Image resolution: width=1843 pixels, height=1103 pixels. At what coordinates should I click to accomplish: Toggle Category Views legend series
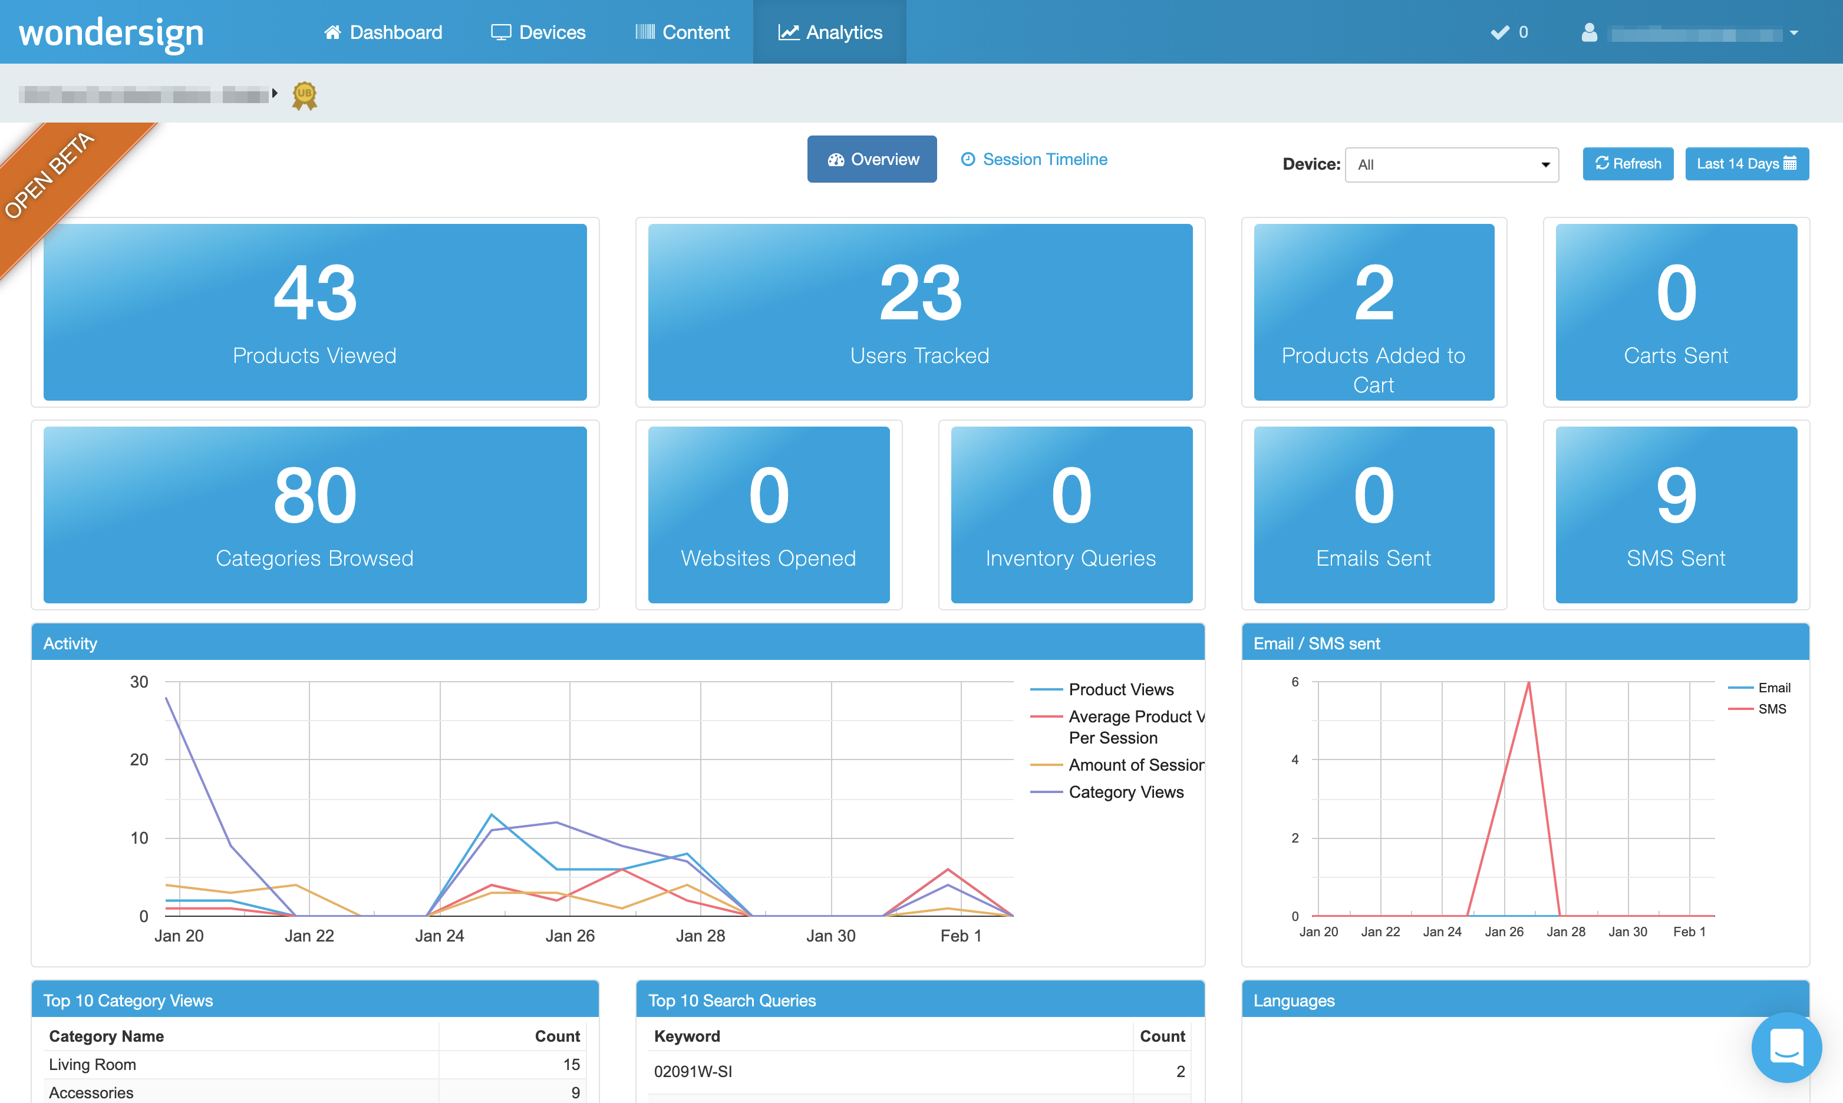1126,792
